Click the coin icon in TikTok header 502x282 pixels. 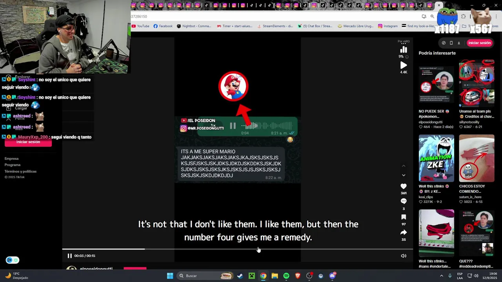pyautogui.click(x=444, y=43)
